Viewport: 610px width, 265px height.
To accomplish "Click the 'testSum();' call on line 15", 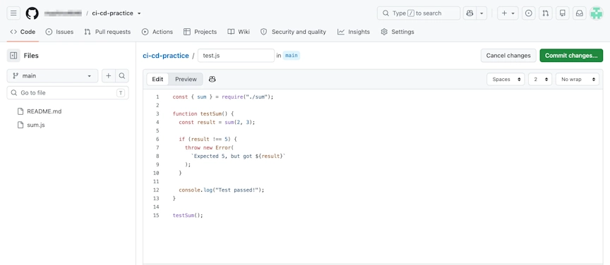I will (x=188, y=215).
